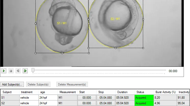Image resolution: width=190 pixels, height=106 pixels.
Task: Select the S1 / M1 region label
Action: 62,23
